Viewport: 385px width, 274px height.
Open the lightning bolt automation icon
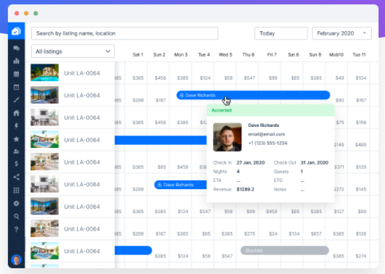click(x=16, y=126)
